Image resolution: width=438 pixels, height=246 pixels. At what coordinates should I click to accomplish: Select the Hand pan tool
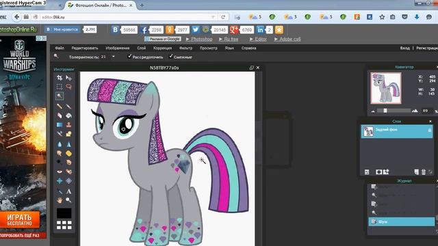coord(60,200)
